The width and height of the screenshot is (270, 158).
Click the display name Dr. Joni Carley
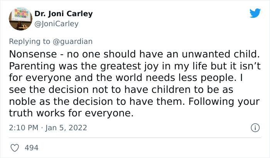(x=63, y=14)
